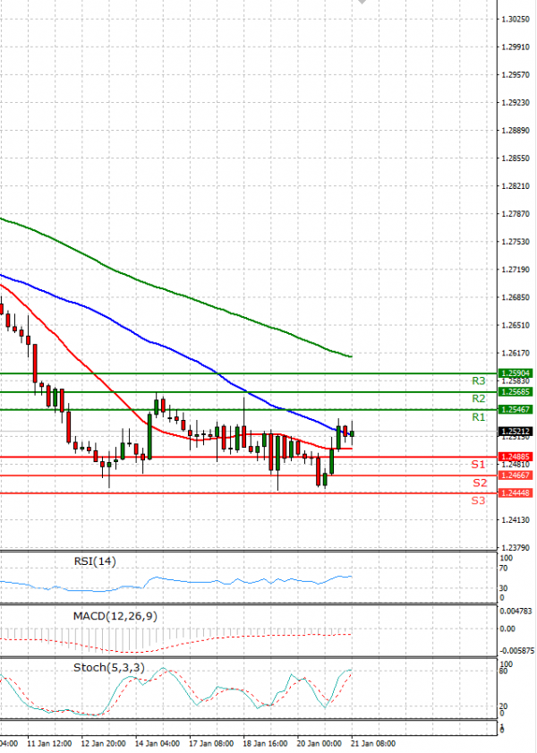This screenshot has height=753, width=537.
Task: Click the -0.005875 MACD scale value
Action: 516,651
